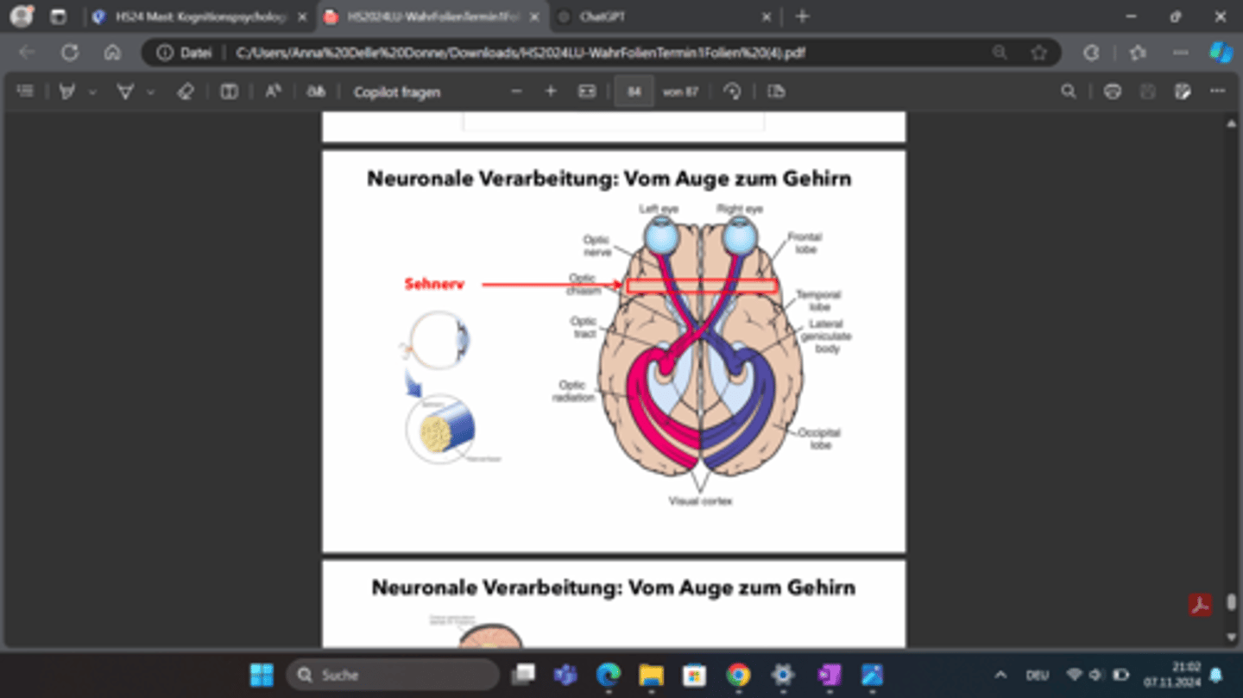Click the page view options icon
This screenshot has height=698, width=1243.
point(776,91)
